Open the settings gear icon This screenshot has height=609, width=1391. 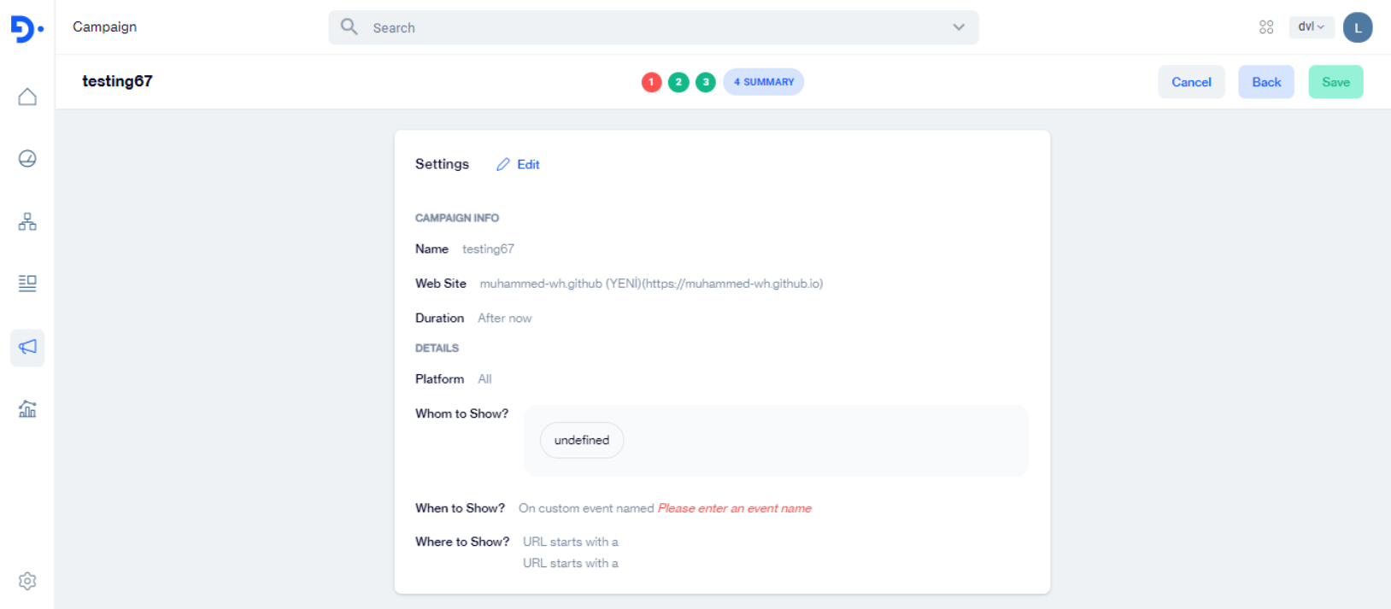[x=27, y=581]
